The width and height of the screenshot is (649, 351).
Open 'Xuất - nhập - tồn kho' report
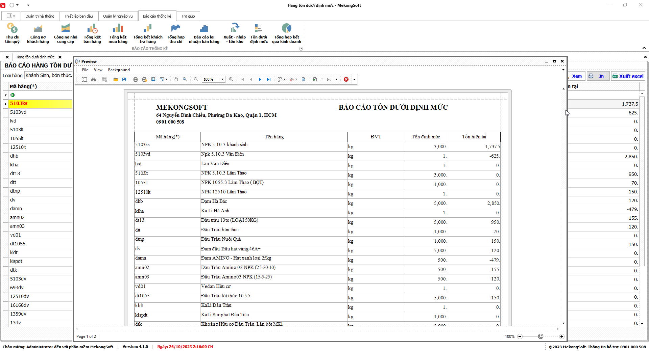(235, 33)
